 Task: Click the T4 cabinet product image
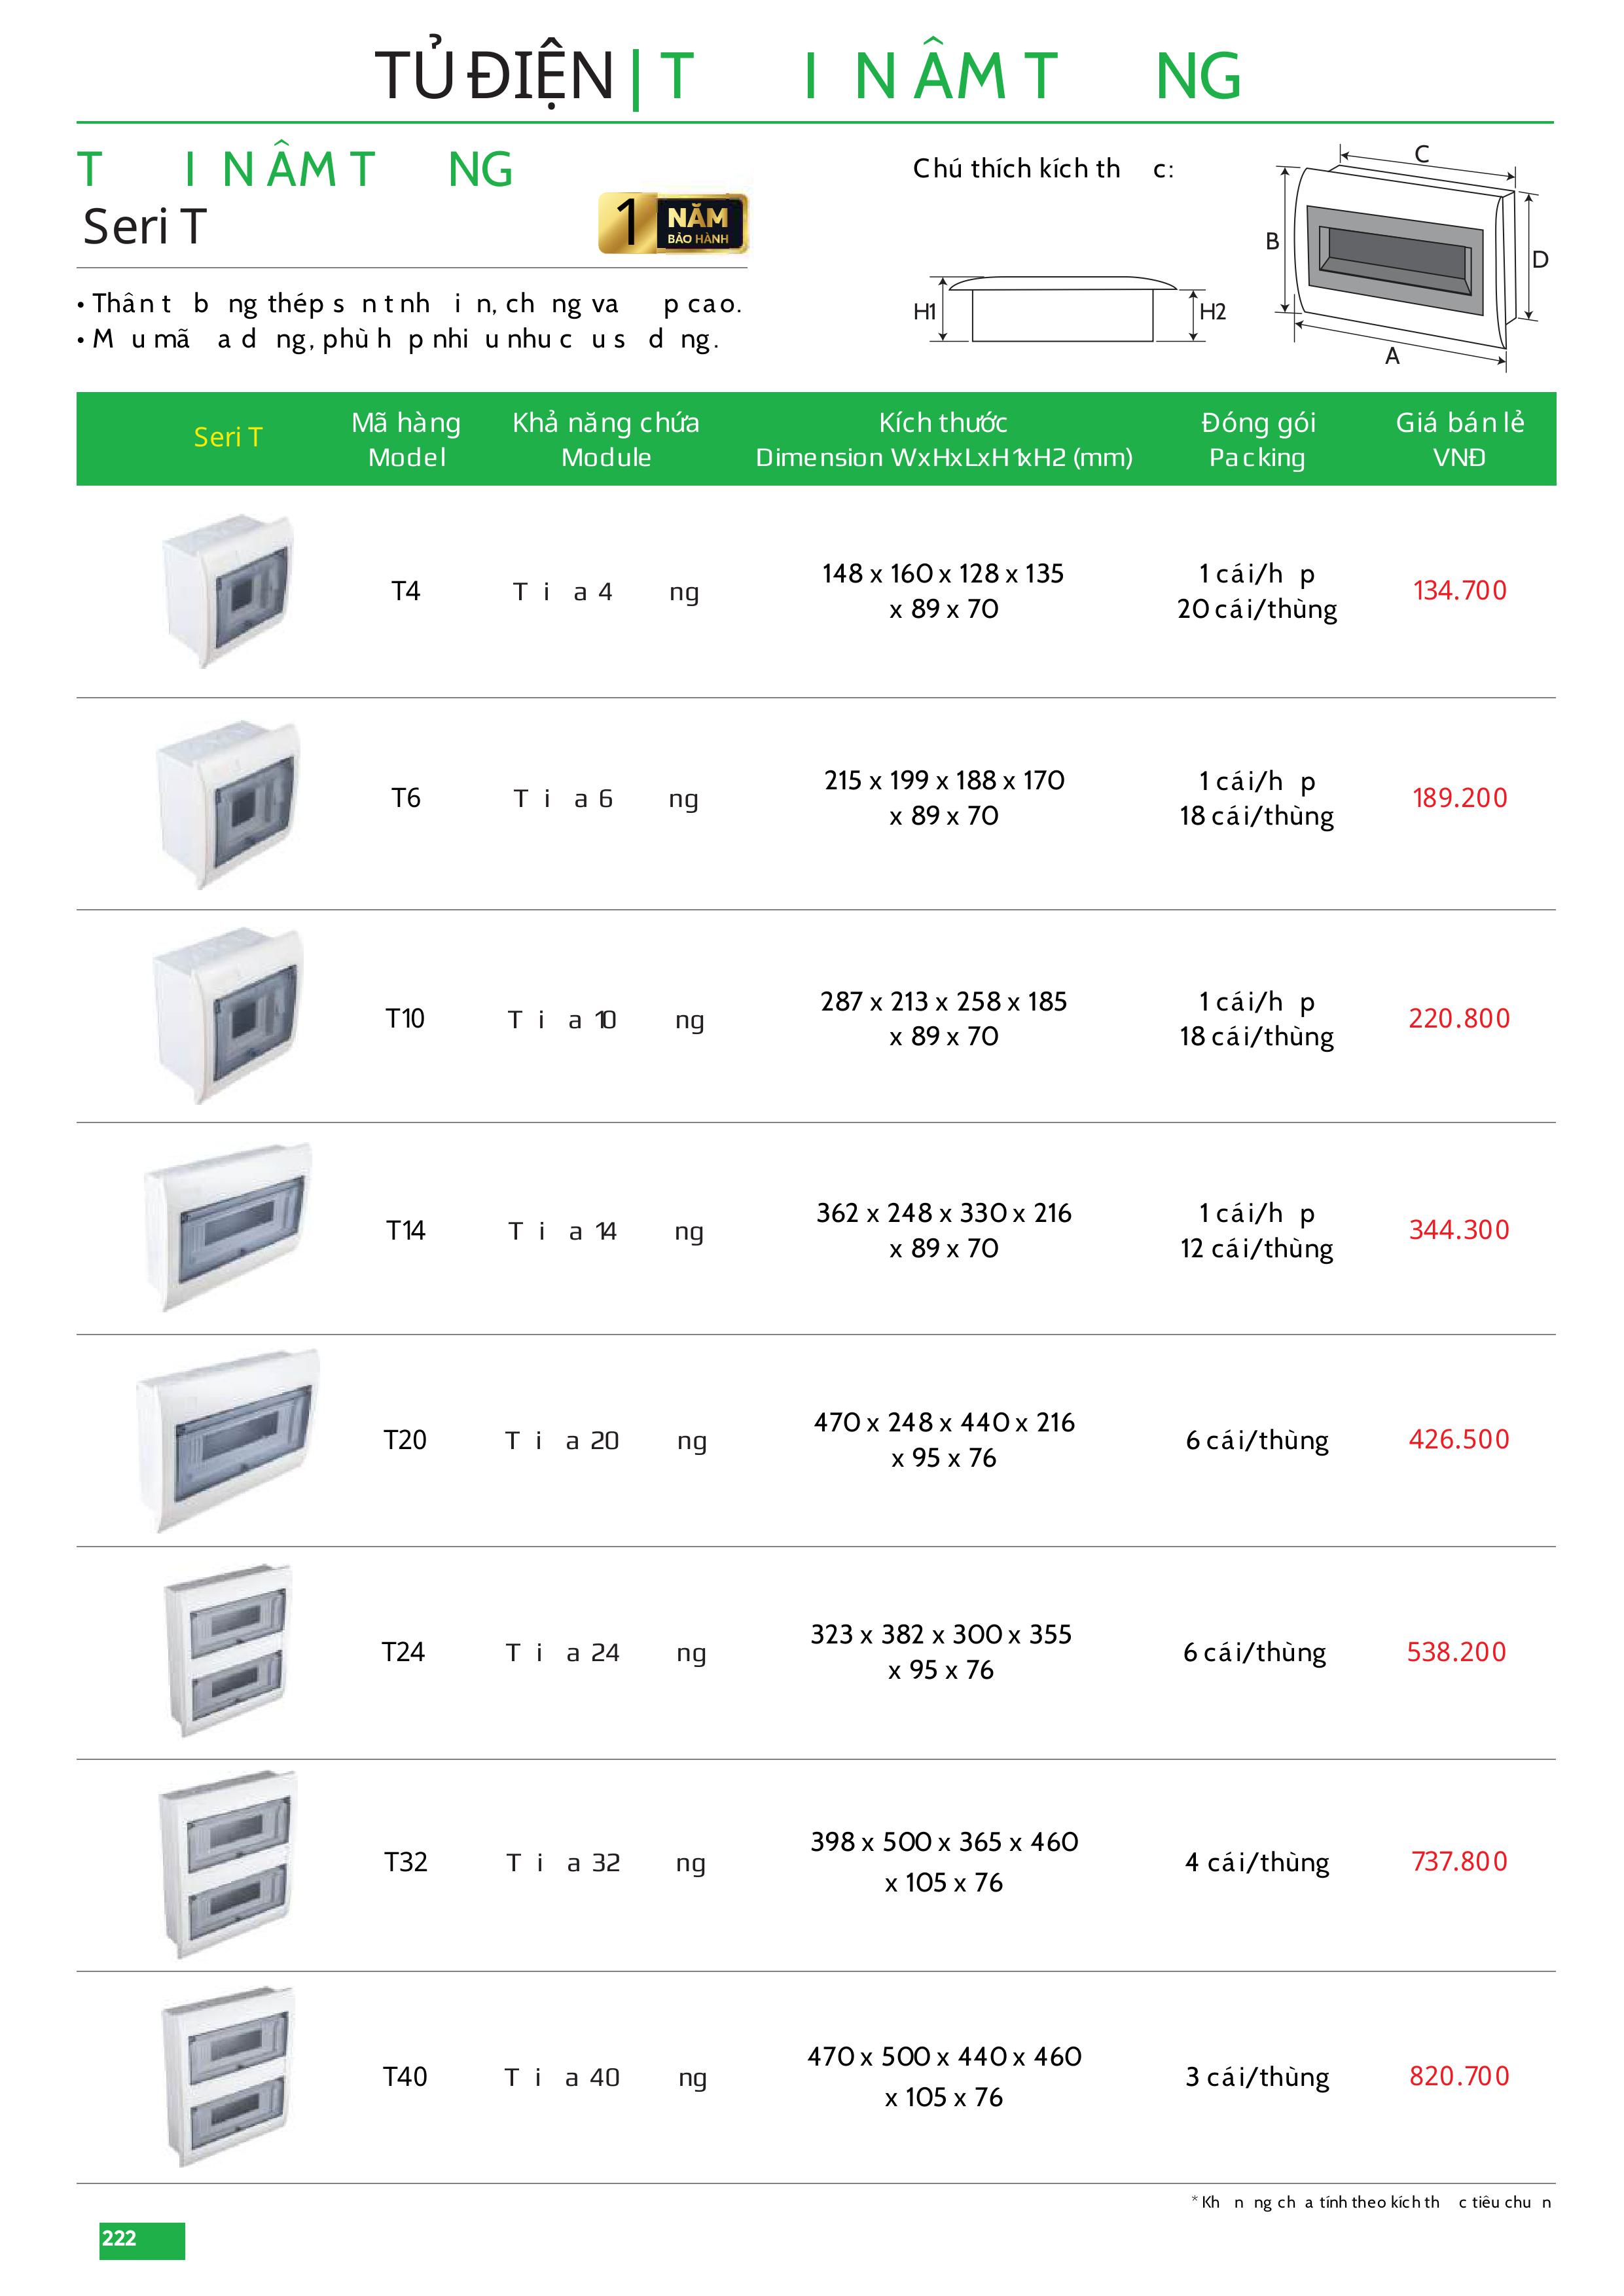[228, 590]
